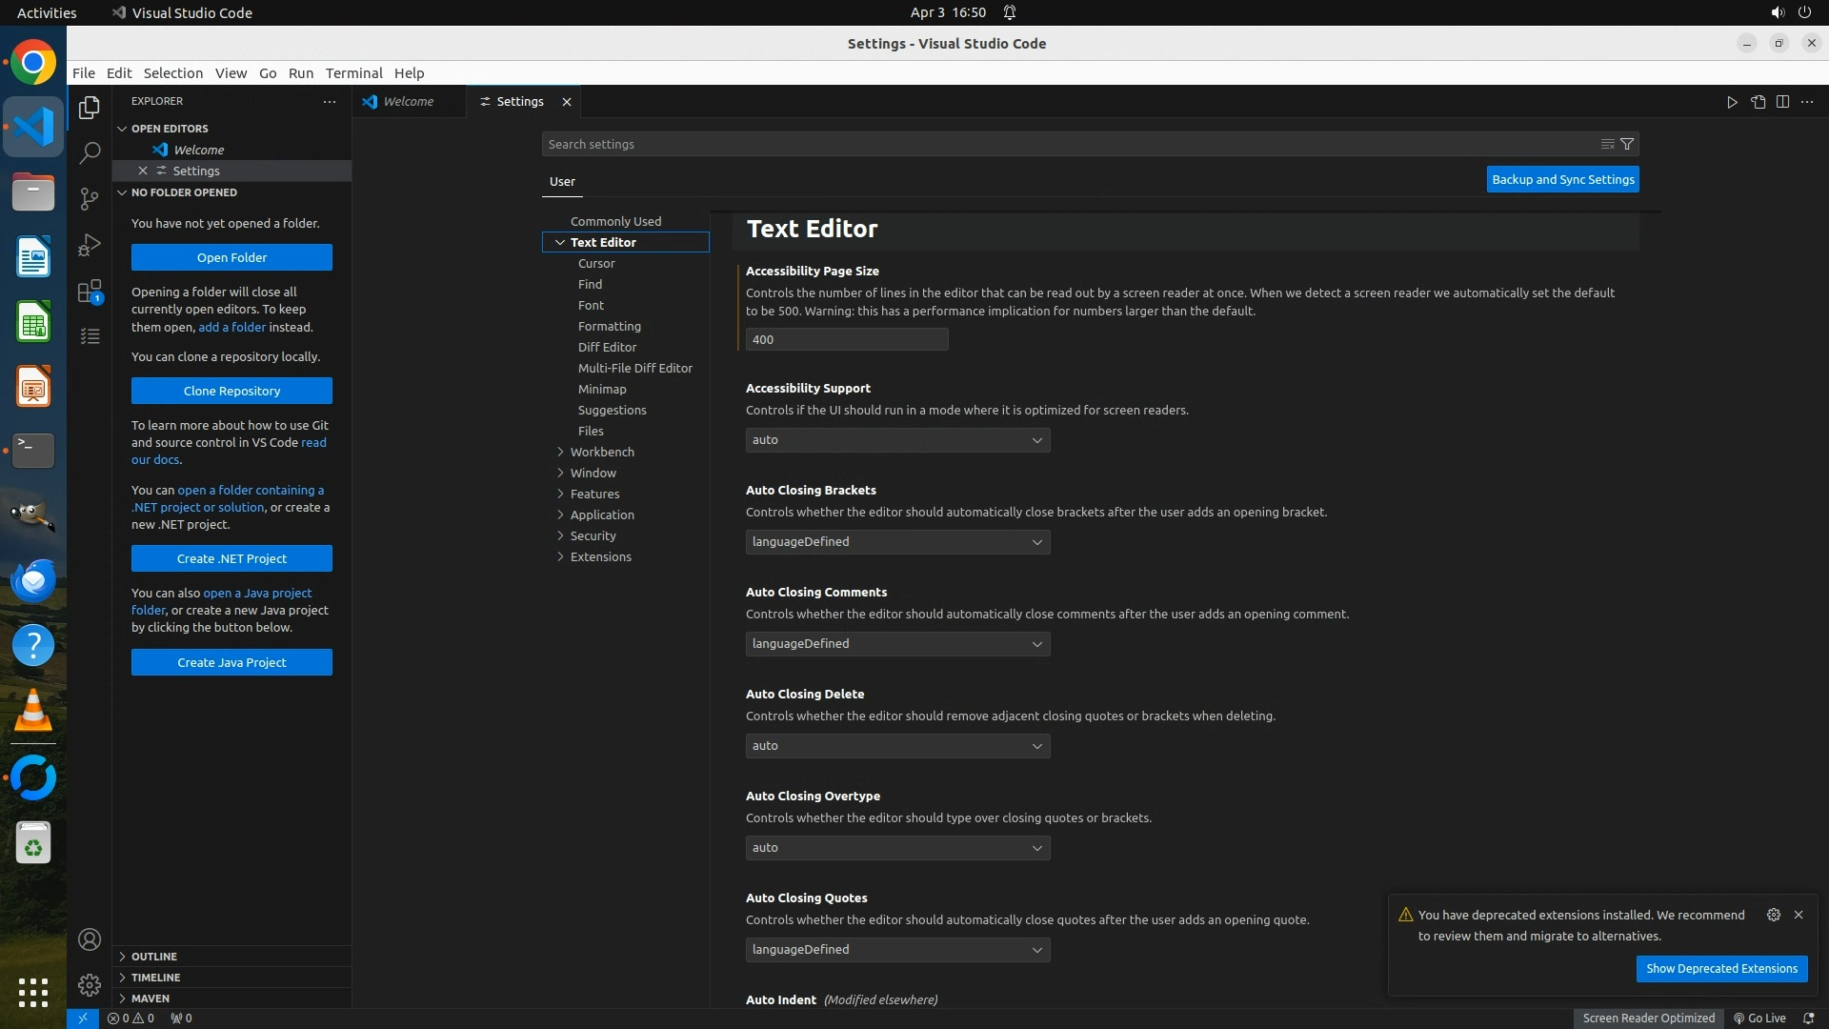Switch to the Welcome tab
This screenshot has width=1829, height=1029.
[408, 102]
